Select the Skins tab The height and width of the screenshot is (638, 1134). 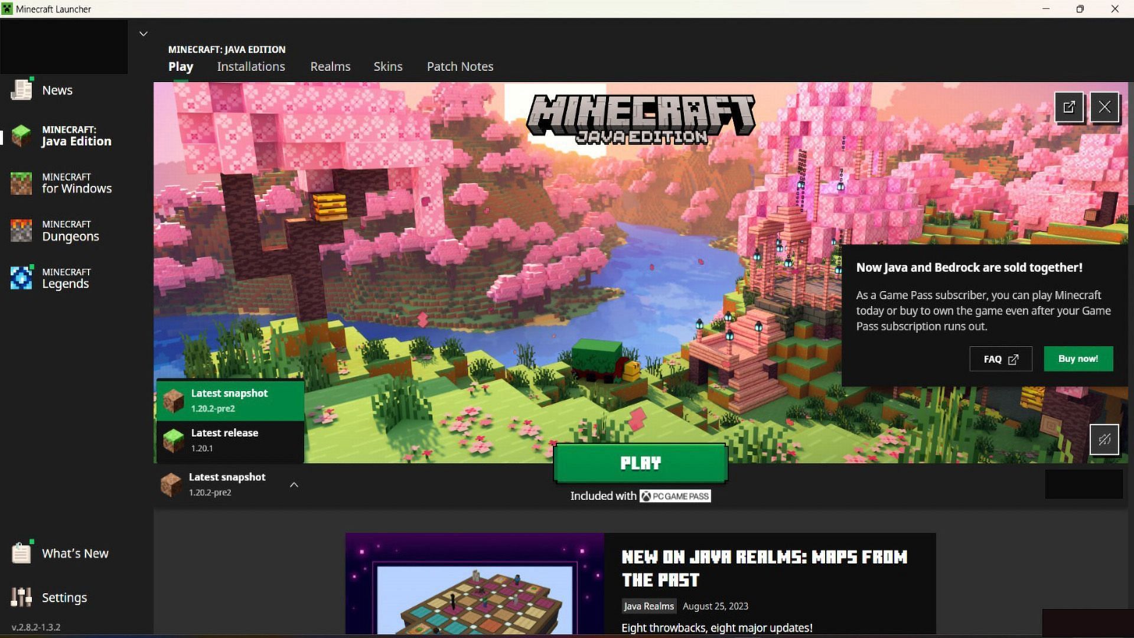pyautogui.click(x=388, y=66)
